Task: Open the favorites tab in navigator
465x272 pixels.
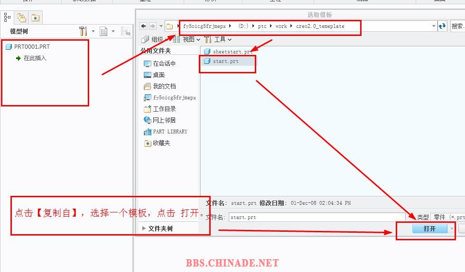Action: tap(35, 18)
